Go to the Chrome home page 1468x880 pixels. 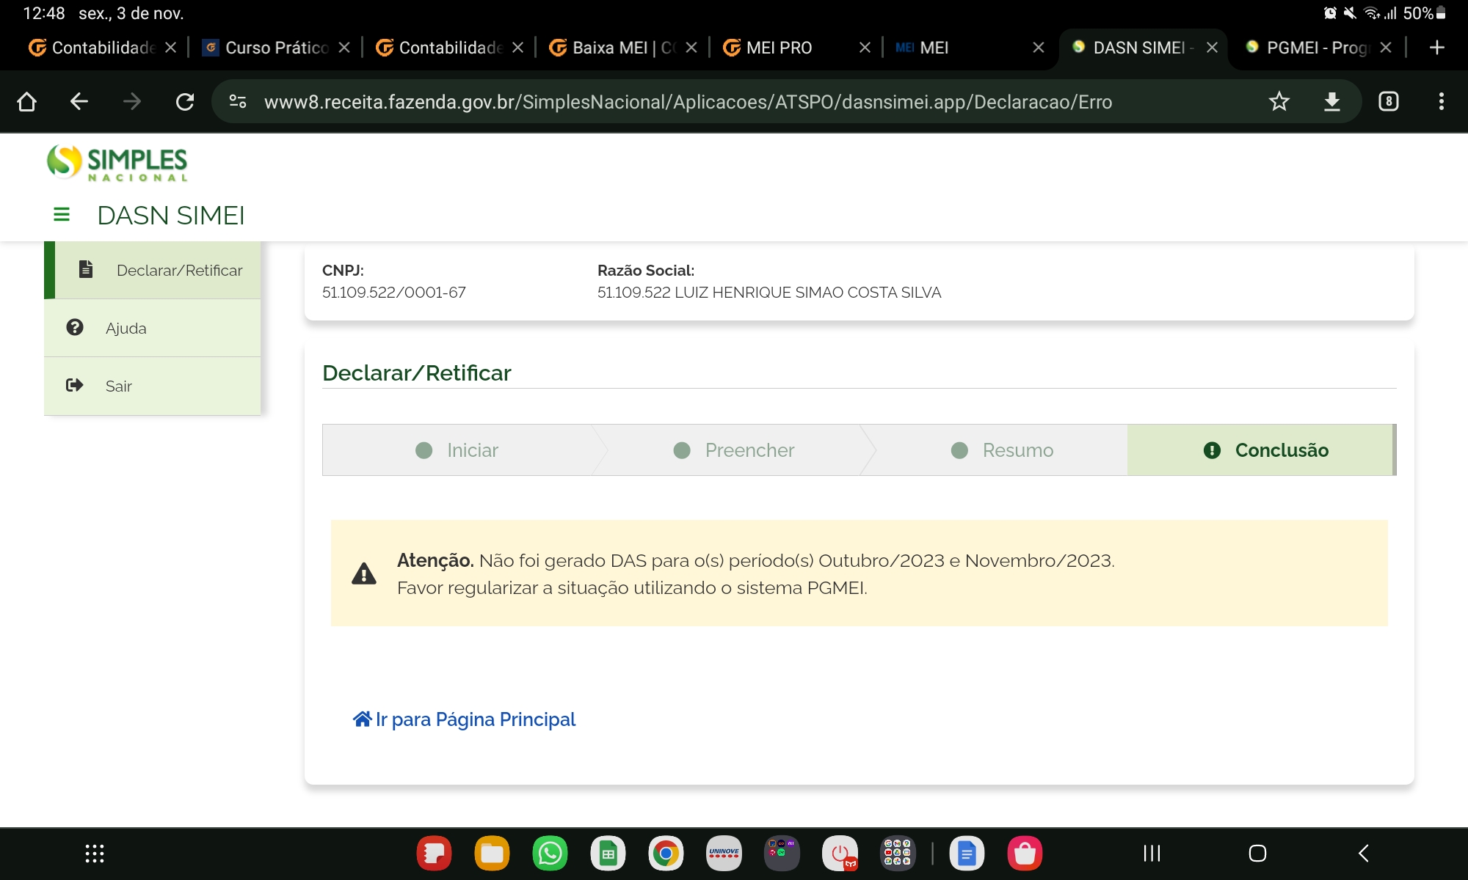pyautogui.click(x=26, y=101)
